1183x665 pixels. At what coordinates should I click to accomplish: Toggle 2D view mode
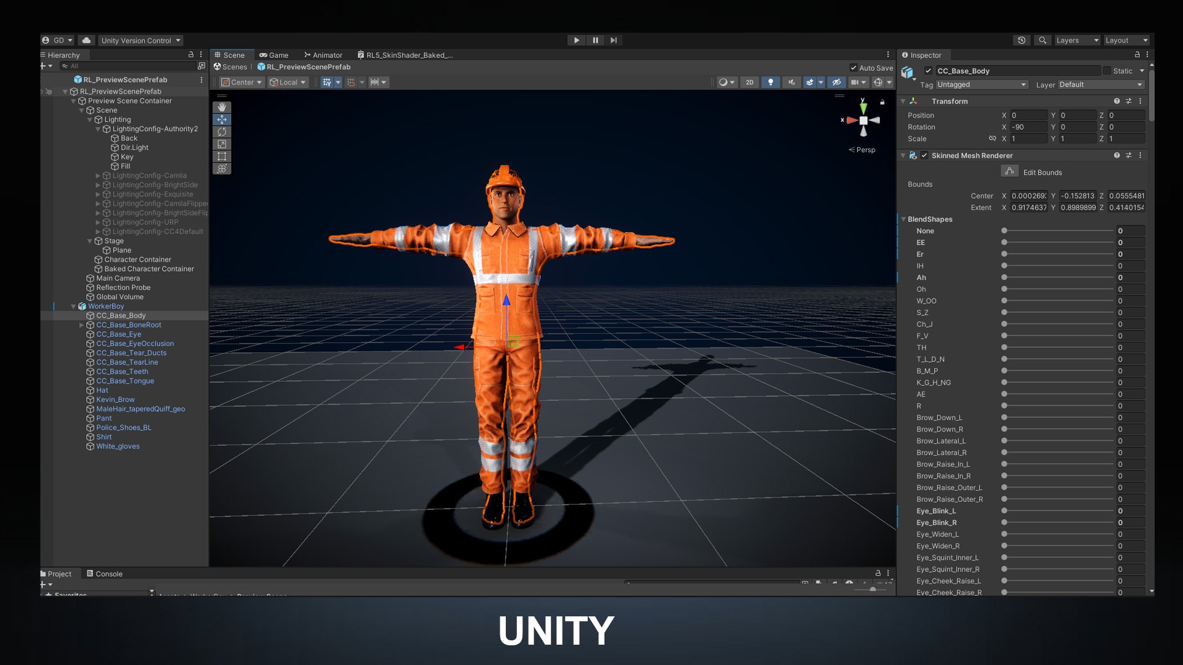(749, 82)
